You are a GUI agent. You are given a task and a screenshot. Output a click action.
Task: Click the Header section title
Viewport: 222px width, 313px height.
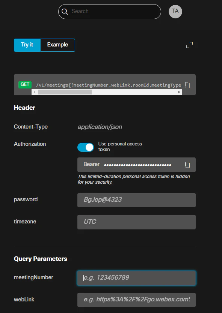point(24,108)
